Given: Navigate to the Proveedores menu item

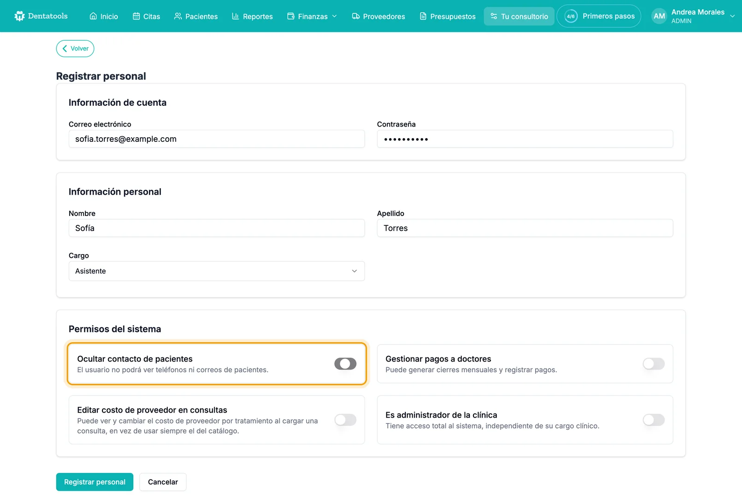Looking at the screenshot, I should tap(378, 16).
